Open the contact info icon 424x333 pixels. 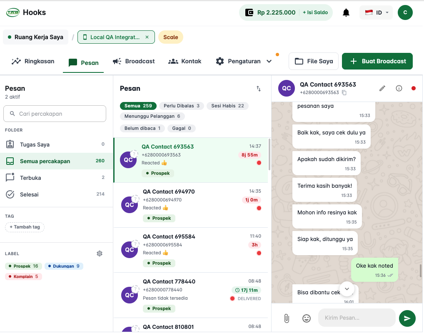(399, 88)
